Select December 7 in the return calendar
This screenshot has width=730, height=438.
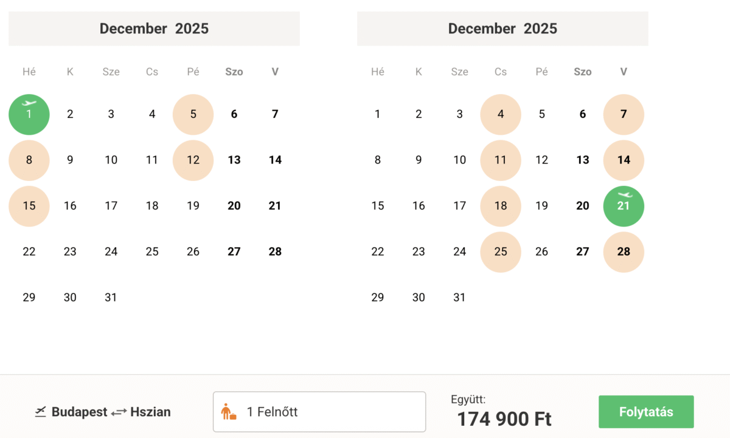pyautogui.click(x=624, y=114)
